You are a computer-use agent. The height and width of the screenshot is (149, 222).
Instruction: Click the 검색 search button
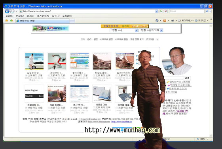187,78
